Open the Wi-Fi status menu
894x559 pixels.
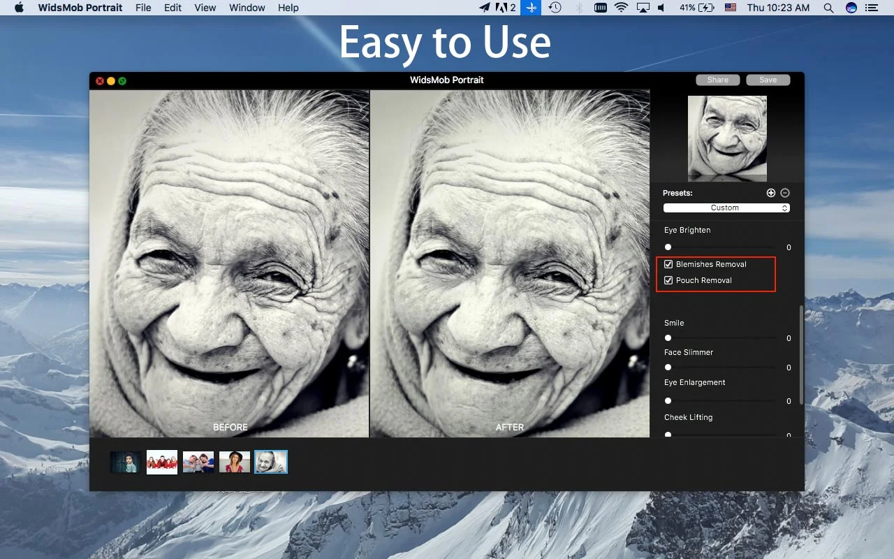tap(621, 8)
